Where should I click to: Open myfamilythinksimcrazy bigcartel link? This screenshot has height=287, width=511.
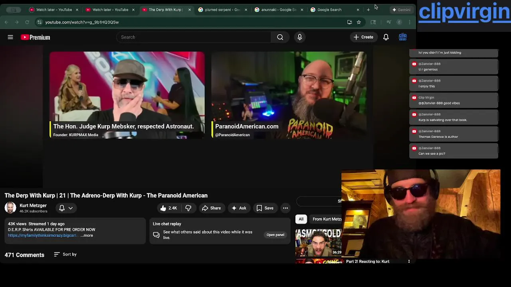click(42, 236)
